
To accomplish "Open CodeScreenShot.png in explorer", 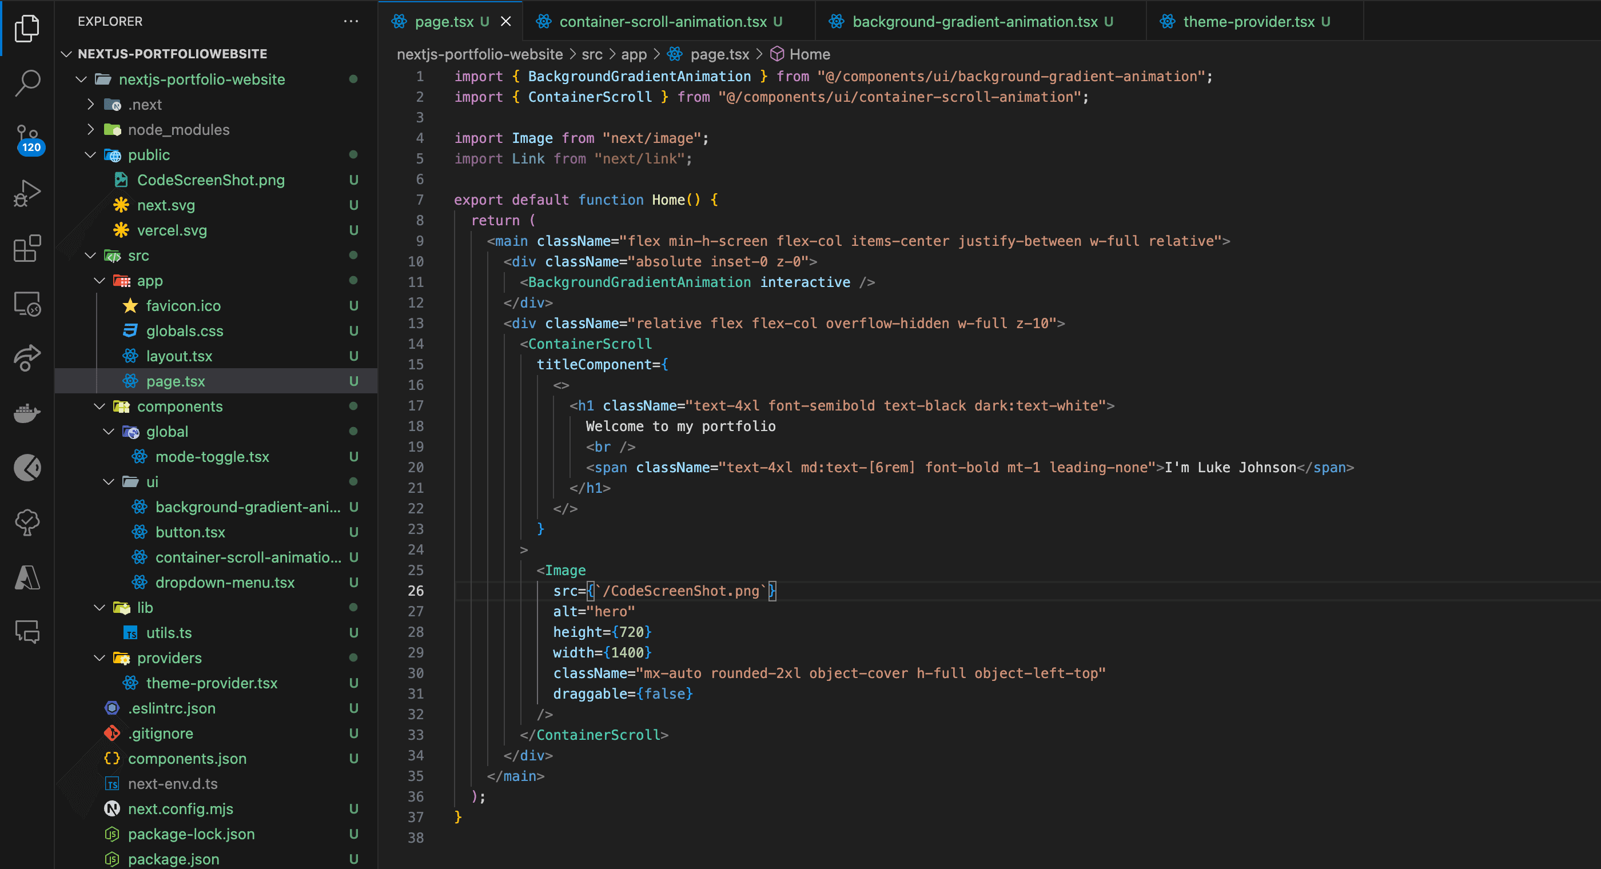I will [216, 180].
